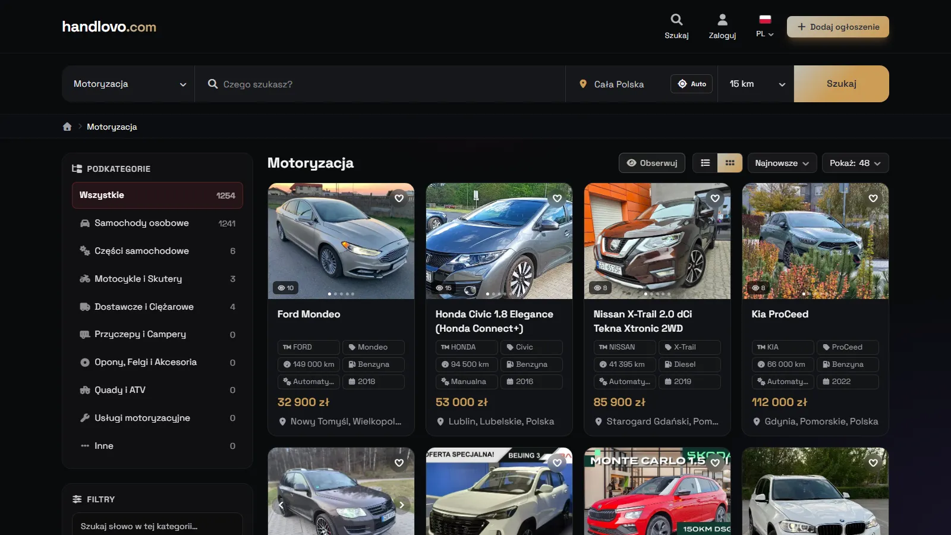
Task: Click the golden Szukaj search button
Action: point(842,84)
